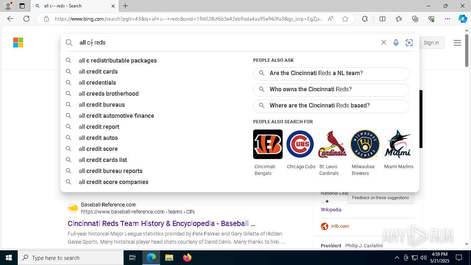Select suggestion 'all credentials'
Screen dimensions: 471x265
point(97,82)
